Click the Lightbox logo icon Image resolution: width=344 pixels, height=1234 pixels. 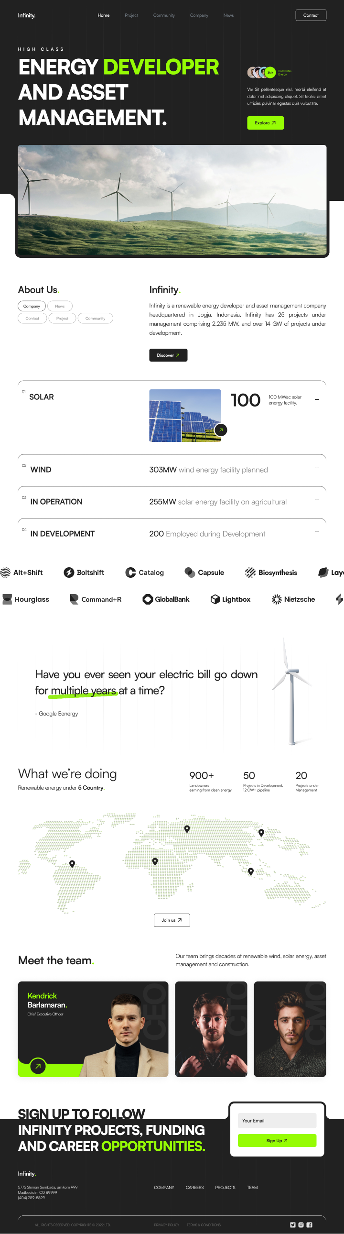(x=215, y=599)
